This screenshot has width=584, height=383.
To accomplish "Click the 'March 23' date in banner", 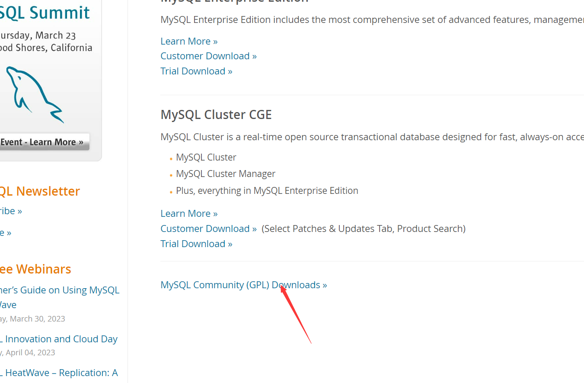I will 55,35.
